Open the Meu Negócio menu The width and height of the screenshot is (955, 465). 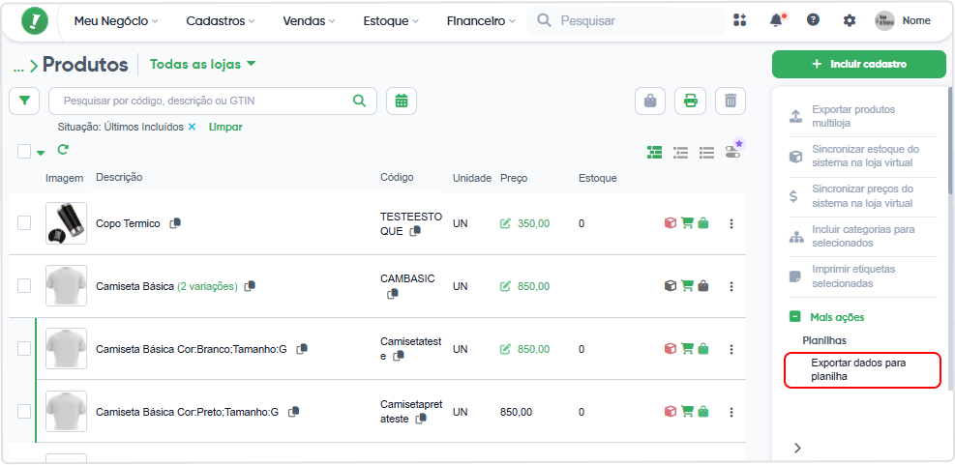click(x=116, y=20)
